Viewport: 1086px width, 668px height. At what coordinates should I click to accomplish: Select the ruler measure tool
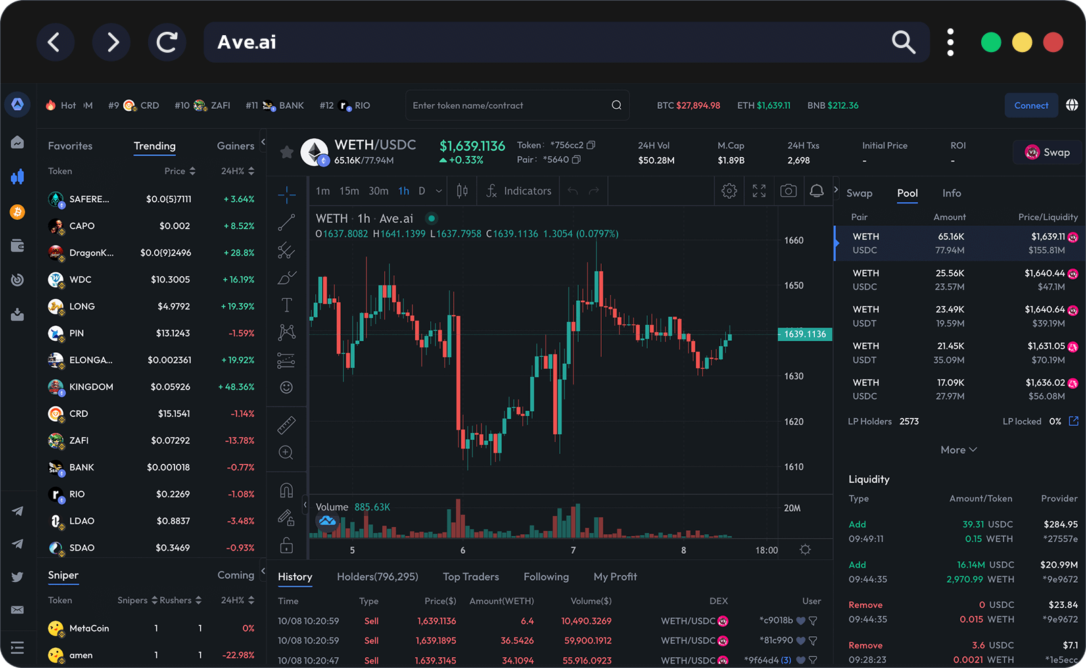coord(286,425)
